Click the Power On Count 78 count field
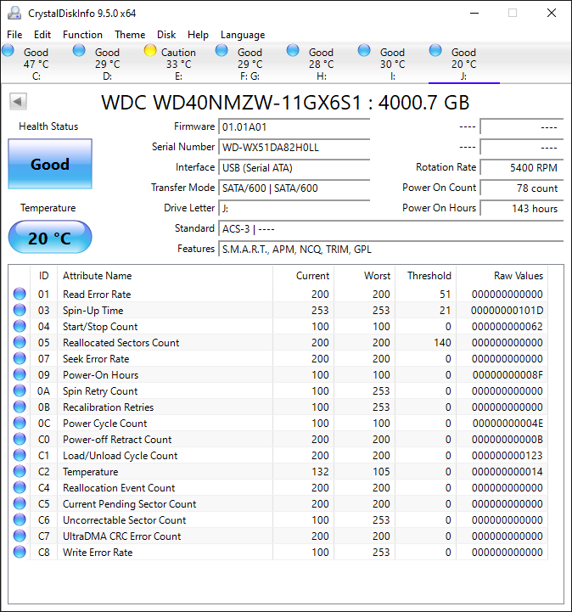The width and height of the screenshot is (572, 612). pyautogui.click(x=522, y=188)
